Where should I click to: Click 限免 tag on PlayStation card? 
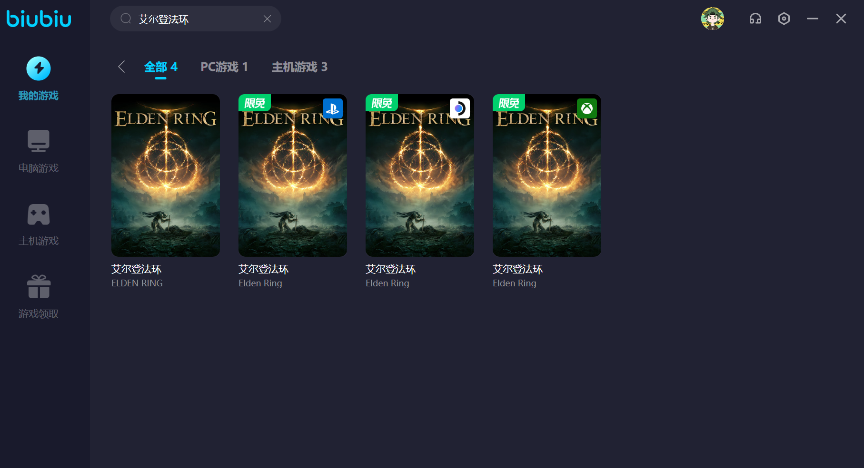coord(255,103)
